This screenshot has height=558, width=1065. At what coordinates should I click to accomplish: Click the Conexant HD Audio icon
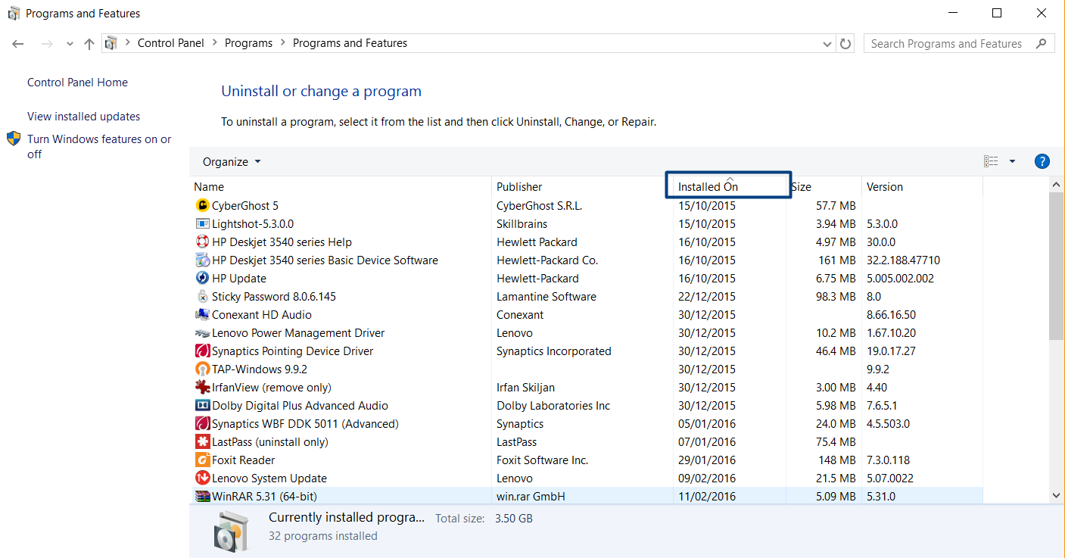point(202,314)
